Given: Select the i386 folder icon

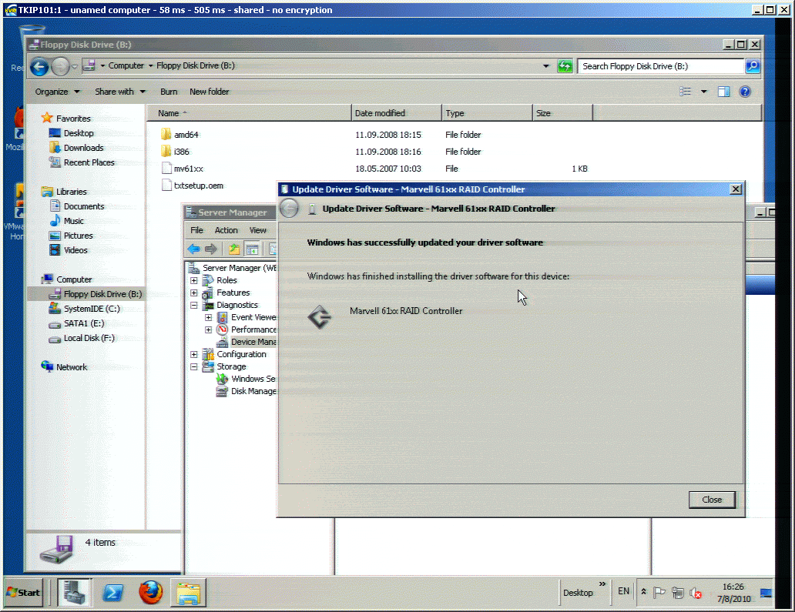Looking at the screenshot, I should pos(166,151).
